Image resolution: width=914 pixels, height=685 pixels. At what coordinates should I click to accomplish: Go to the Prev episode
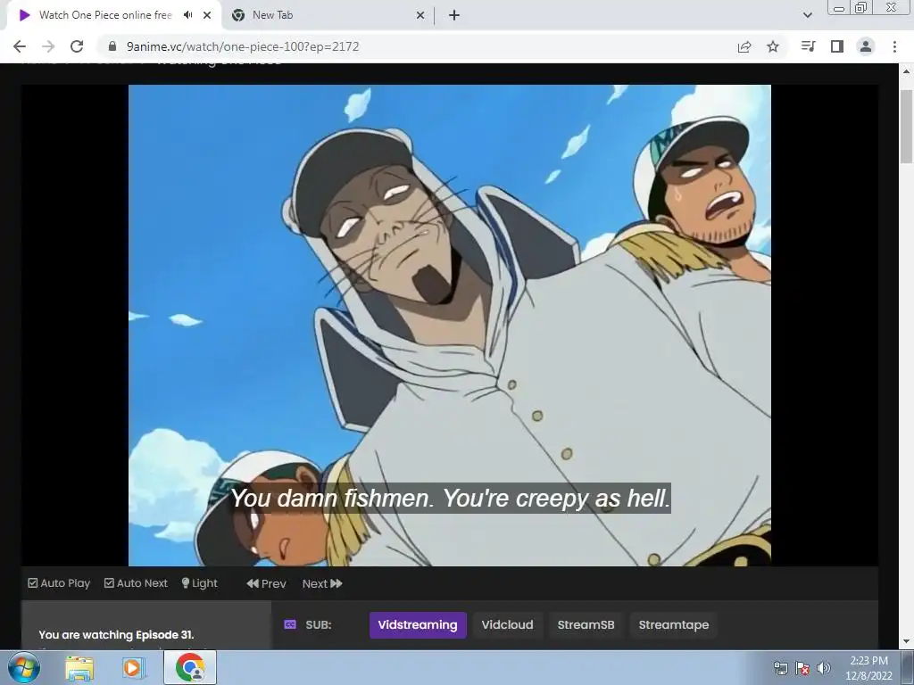point(266,583)
